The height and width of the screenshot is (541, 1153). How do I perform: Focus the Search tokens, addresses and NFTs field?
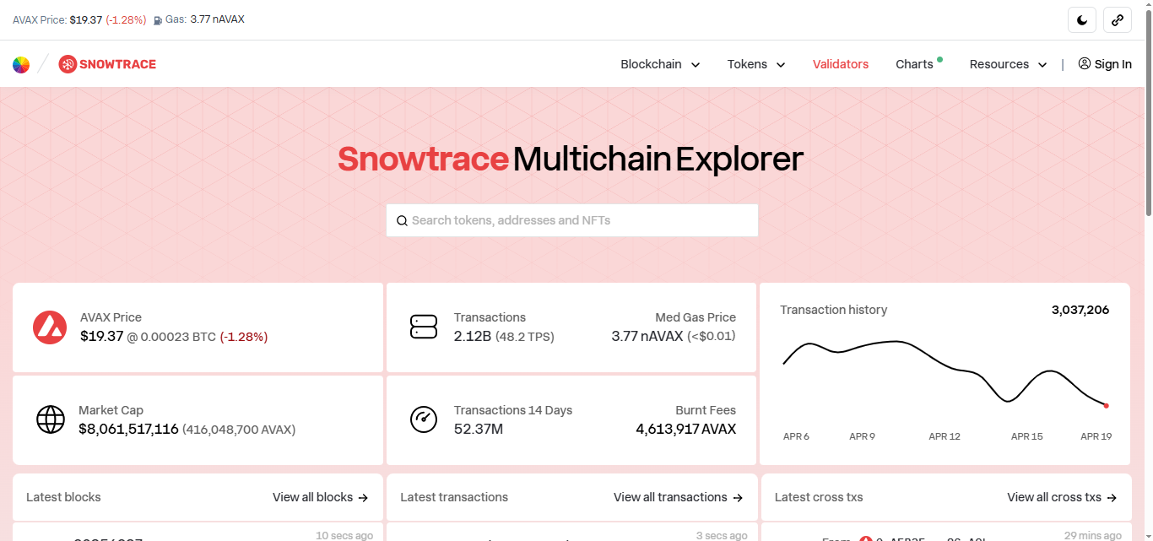click(x=572, y=220)
